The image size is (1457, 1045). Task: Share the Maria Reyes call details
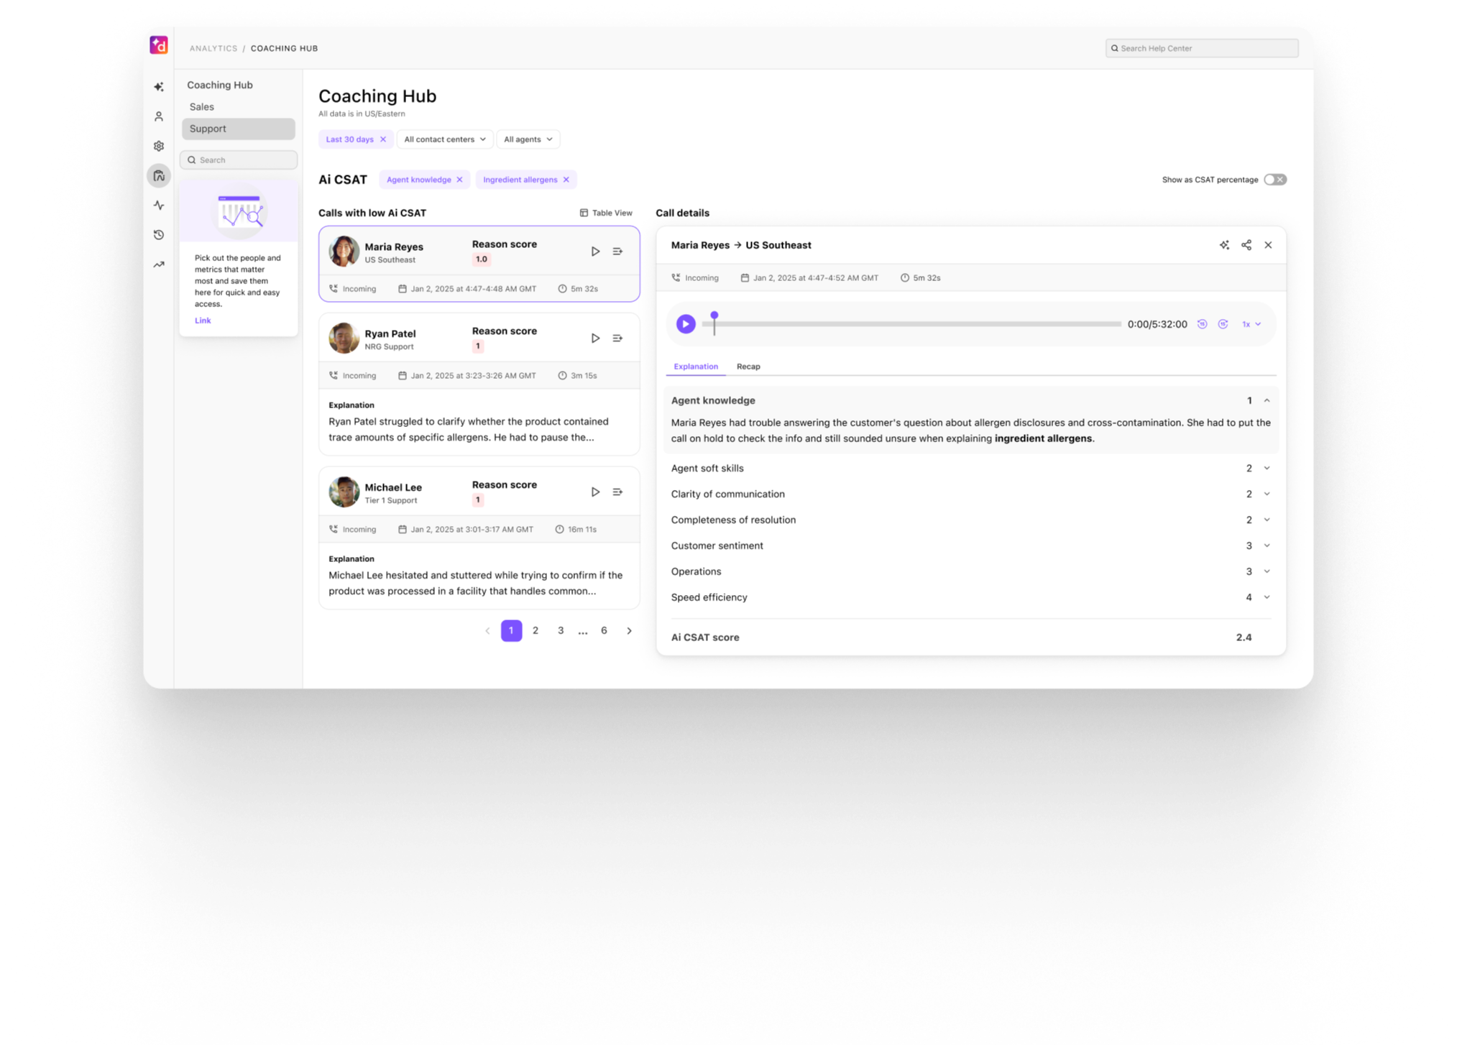point(1246,245)
